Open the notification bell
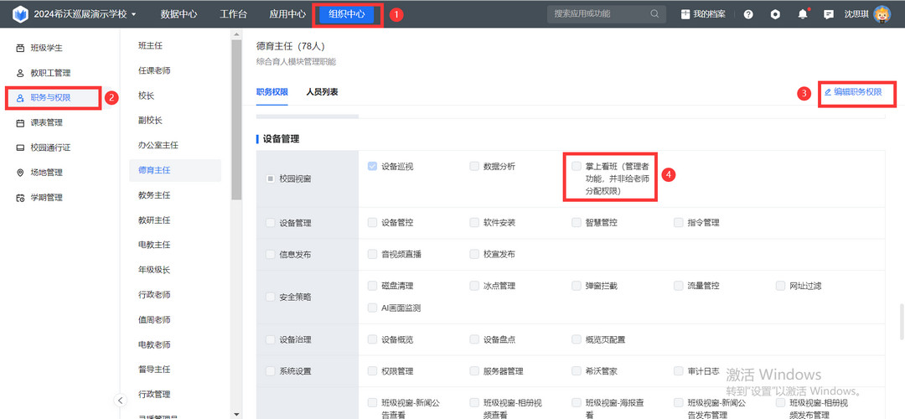Screen dimensions: 905x419 [803, 14]
